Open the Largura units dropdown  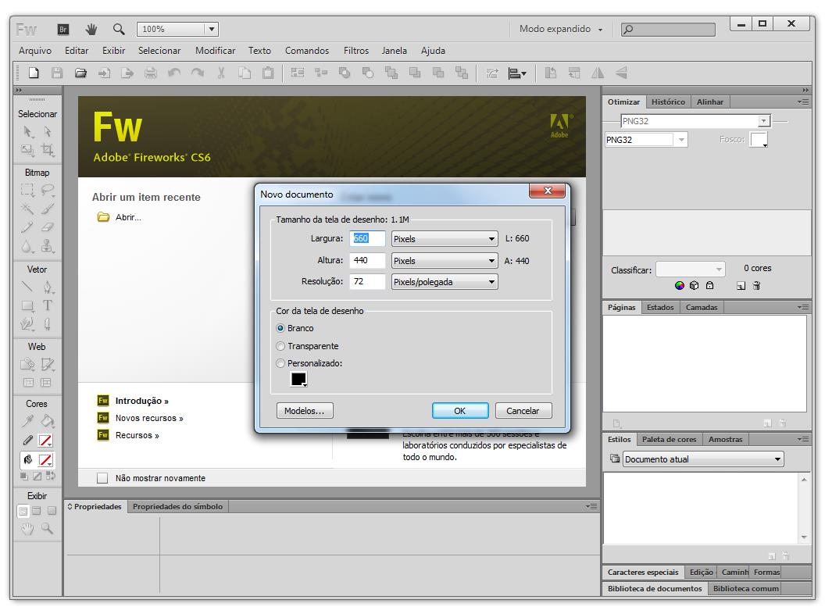[445, 239]
